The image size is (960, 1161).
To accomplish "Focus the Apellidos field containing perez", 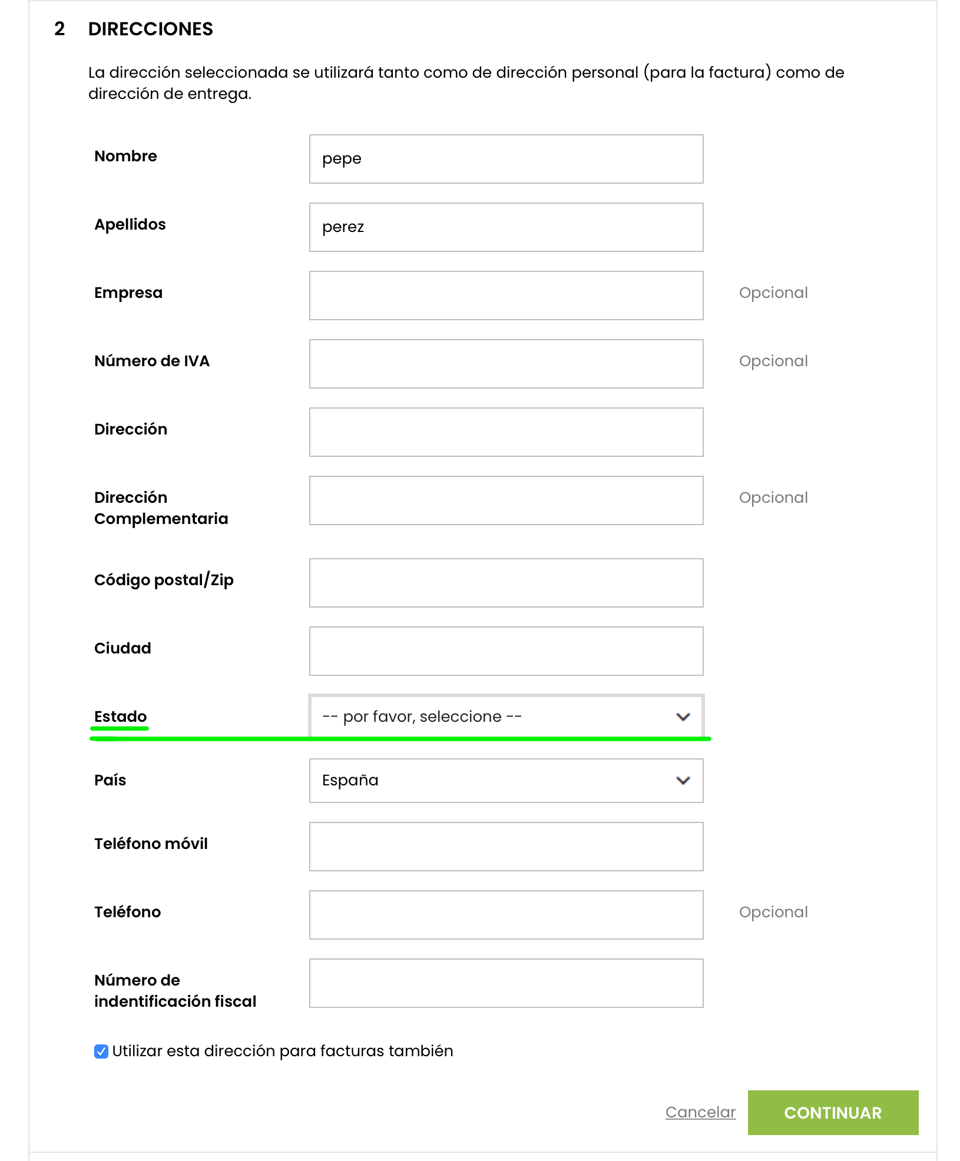I will (x=507, y=227).
